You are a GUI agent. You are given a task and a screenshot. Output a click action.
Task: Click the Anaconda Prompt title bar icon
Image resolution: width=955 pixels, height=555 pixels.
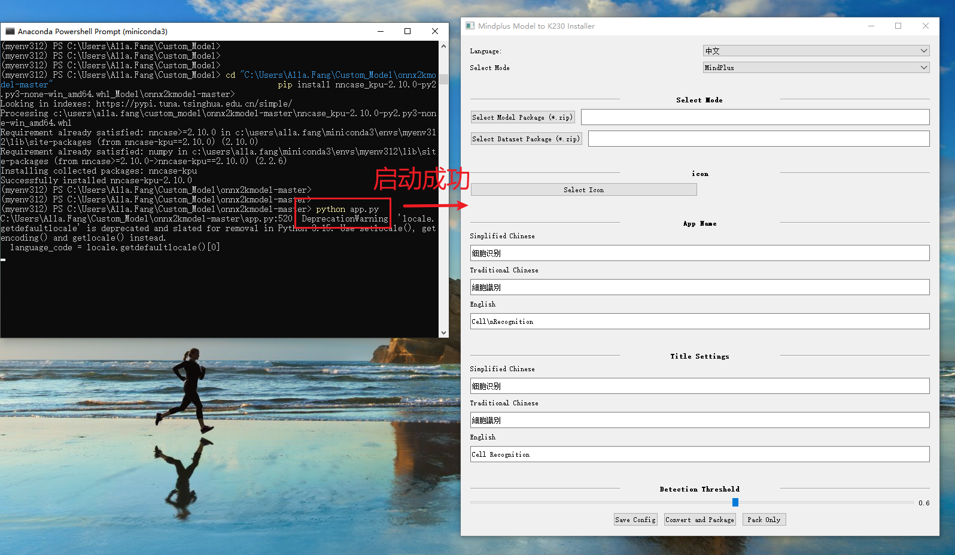pos(10,31)
